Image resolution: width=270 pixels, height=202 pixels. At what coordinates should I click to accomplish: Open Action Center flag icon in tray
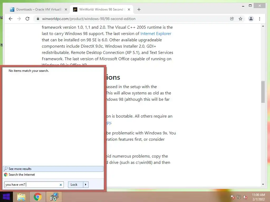click(x=232, y=197)
